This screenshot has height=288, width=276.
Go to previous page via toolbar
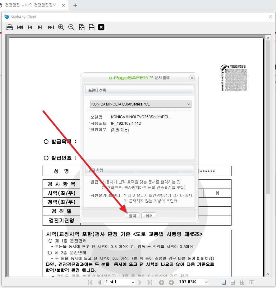coord(30,27)
